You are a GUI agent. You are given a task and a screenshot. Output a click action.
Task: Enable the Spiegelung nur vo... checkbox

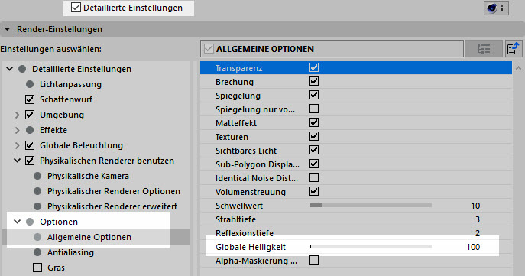pos(314,109)
